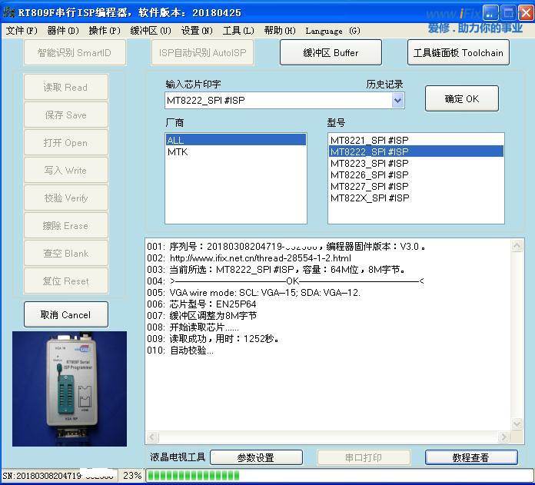535x485 pixels.
Task: Open 参数设置 parameter settings
Action: pos(256,457)
